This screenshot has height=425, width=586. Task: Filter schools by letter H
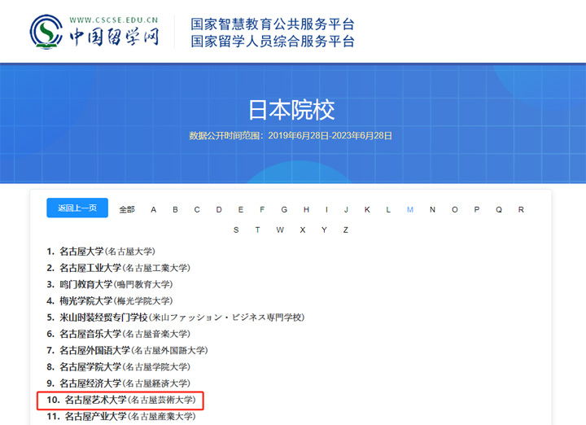(306, 210)
